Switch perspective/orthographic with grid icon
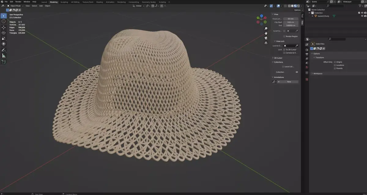This screenshot has width=367, height=195. pos(266,43)
